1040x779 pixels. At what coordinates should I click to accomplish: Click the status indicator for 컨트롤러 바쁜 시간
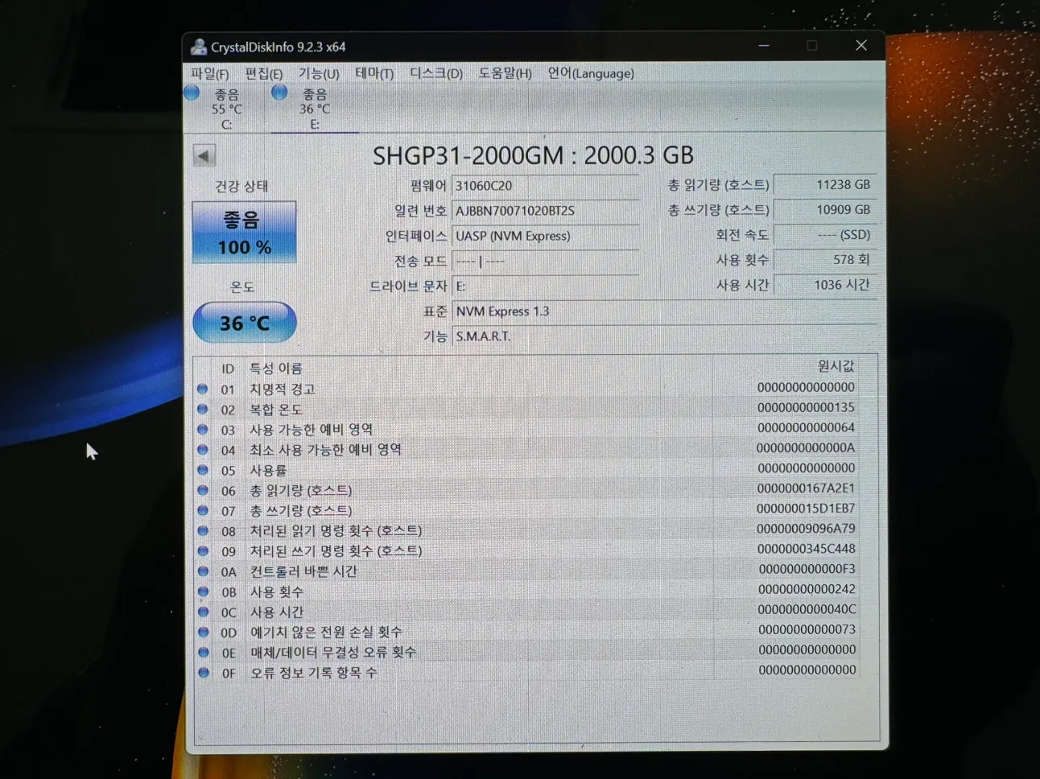tap(203, 571)
